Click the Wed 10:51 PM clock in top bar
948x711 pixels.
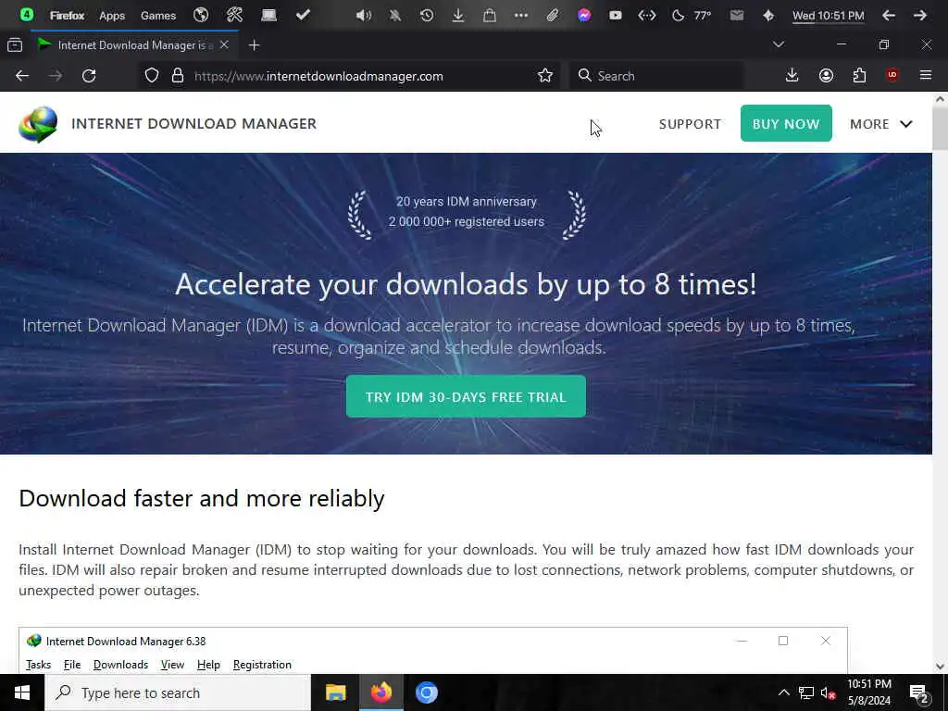829,16
